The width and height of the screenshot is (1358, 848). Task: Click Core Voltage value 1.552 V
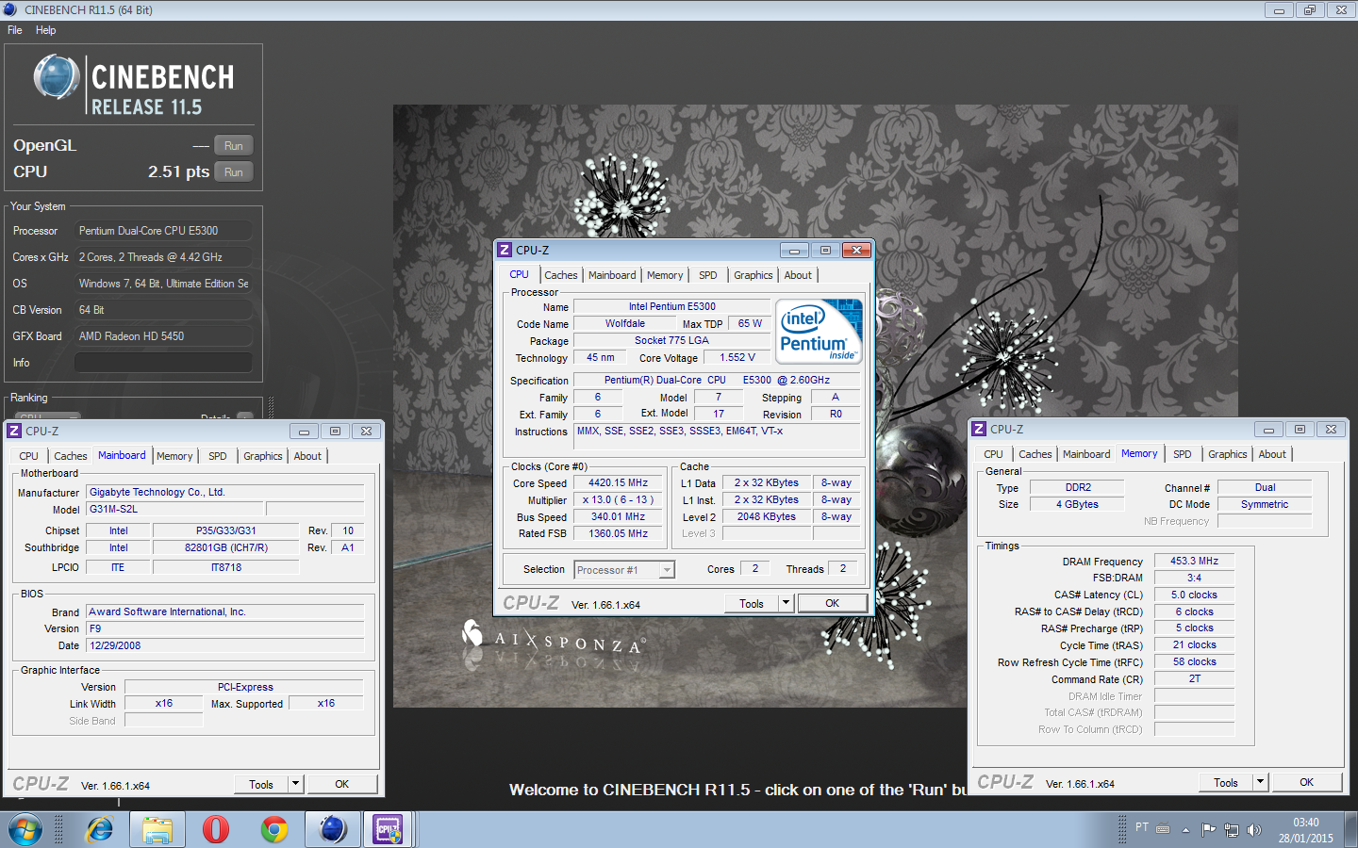pos(737,357)
